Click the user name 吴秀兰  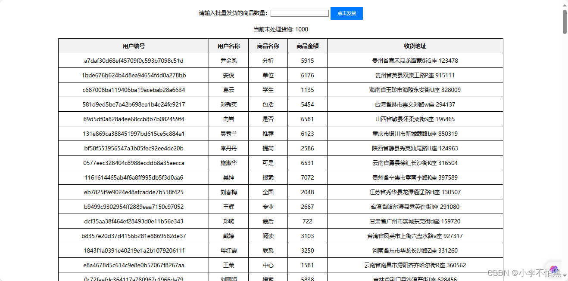click(229, 134)
